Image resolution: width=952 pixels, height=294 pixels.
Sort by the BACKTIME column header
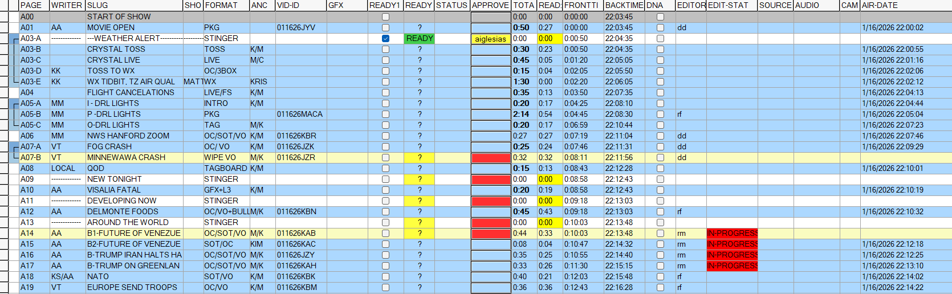[624, 5]
